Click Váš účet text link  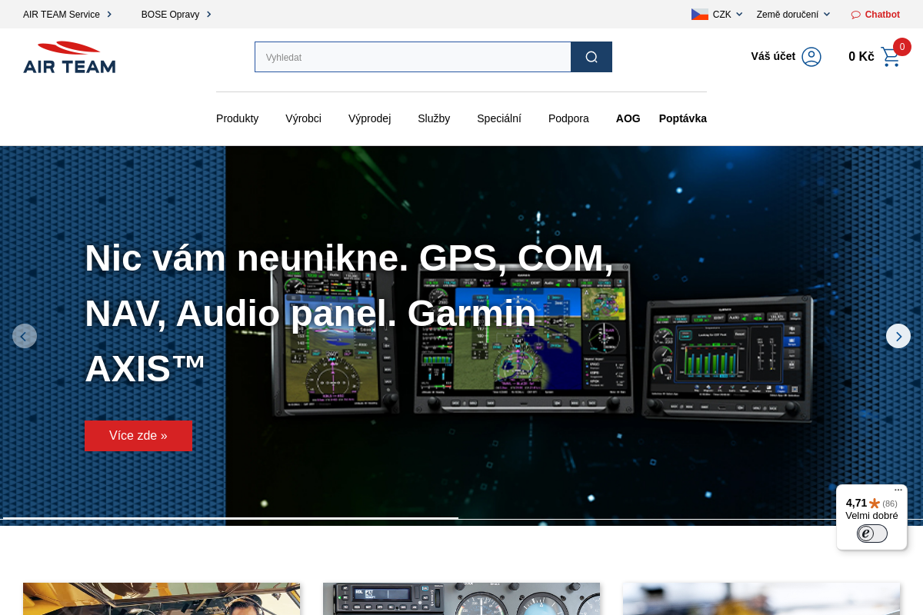[x=773, y=56]
